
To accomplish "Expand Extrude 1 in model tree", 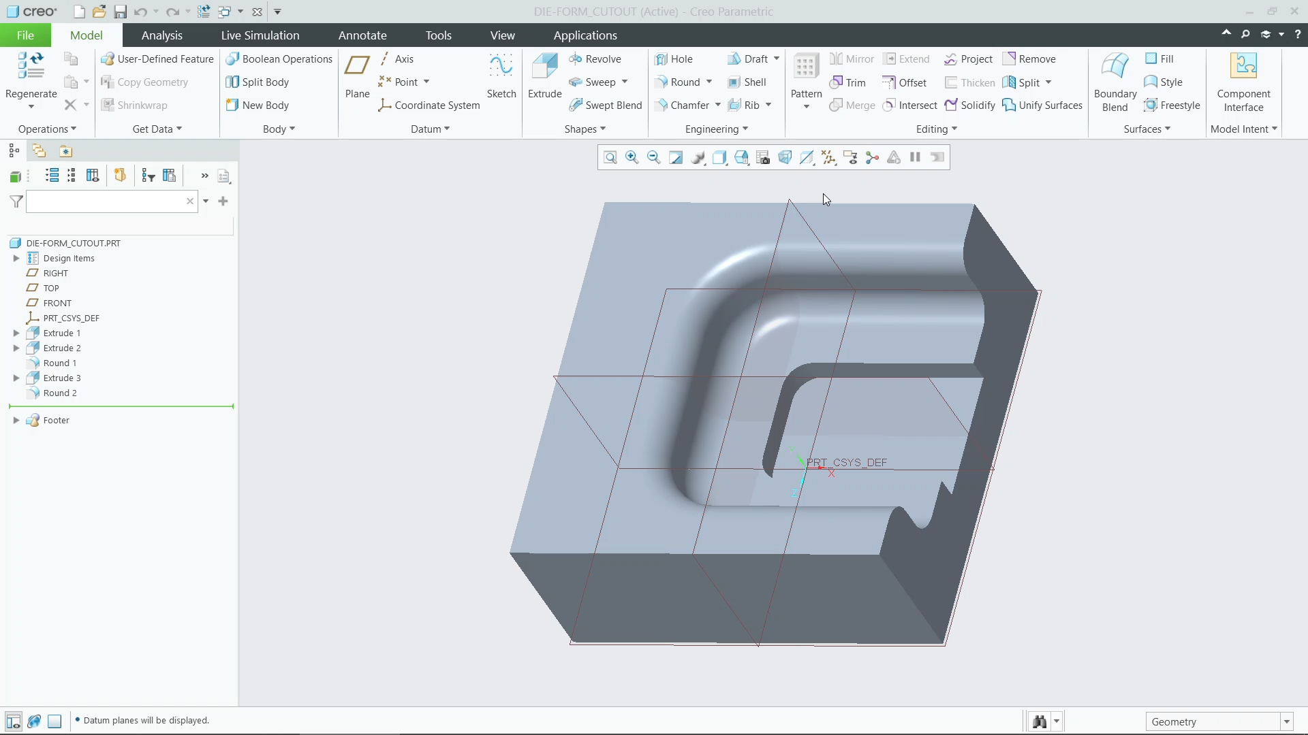I will click(16, 333).
